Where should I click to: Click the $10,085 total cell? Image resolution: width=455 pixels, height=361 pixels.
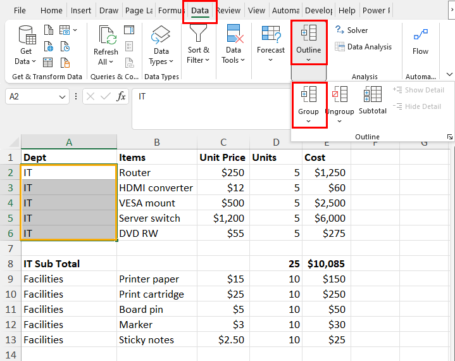[327, 263]
